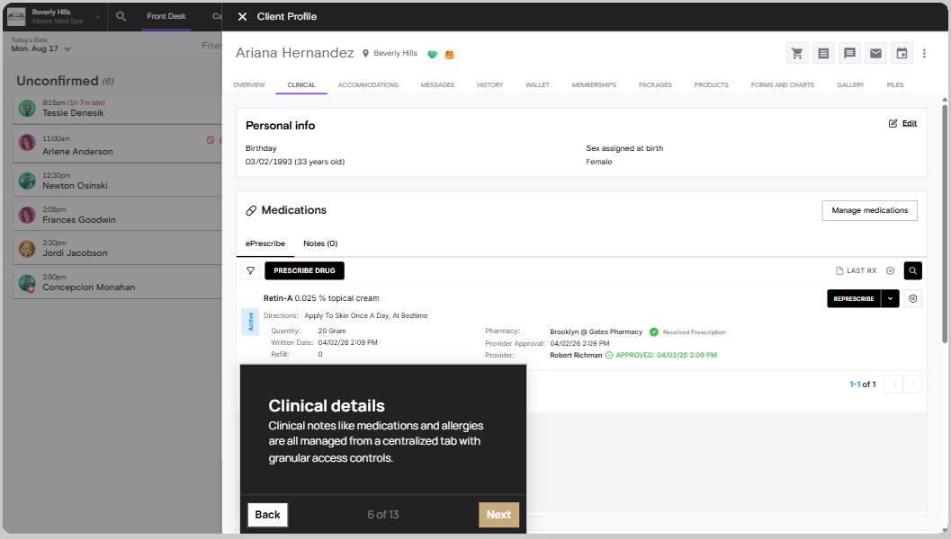The width and height of the screenshot is (951, 539).
Task: Open the three-dot more options menu
Action: click(x=924, y=53)
